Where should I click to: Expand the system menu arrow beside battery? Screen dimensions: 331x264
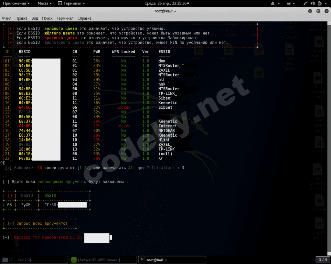click(x=326, y=4)
